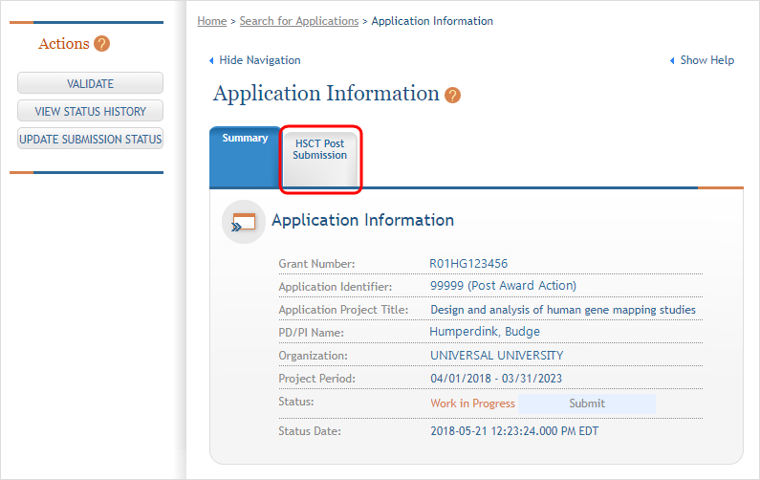
Task: Click status date 2018-05-21 12:23:24.000 PM EDT
Action: click(x=514, y=431)
